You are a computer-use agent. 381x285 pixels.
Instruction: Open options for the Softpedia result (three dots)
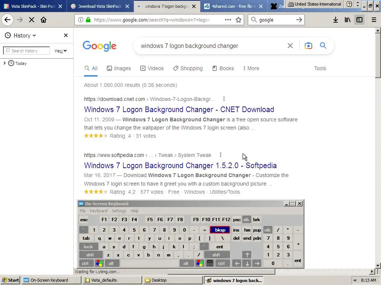tap(220, 155)
